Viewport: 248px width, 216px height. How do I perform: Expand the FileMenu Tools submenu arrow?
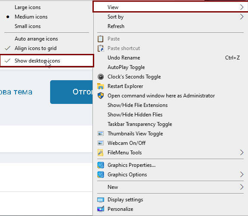click(x=242, y=153)
